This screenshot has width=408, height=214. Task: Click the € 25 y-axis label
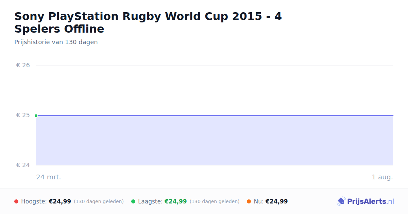pos(23,115)
